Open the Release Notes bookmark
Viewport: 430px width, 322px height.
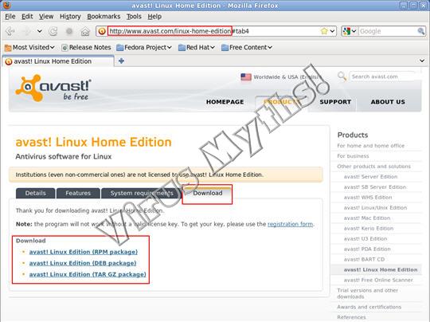point(86,48)
